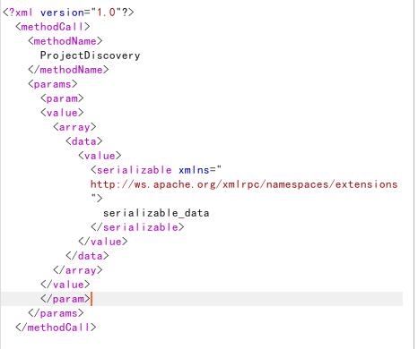Click the xml version declaration line
Screen dimensions: 418x349
point(68,13)
